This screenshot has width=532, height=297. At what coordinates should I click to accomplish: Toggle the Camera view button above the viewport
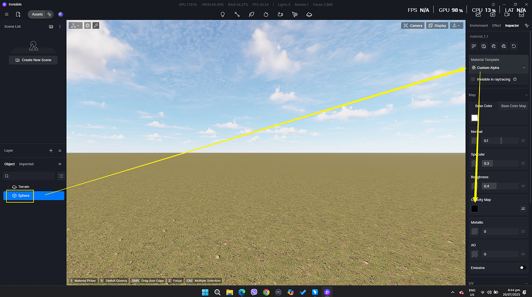[x=412, y=25]
